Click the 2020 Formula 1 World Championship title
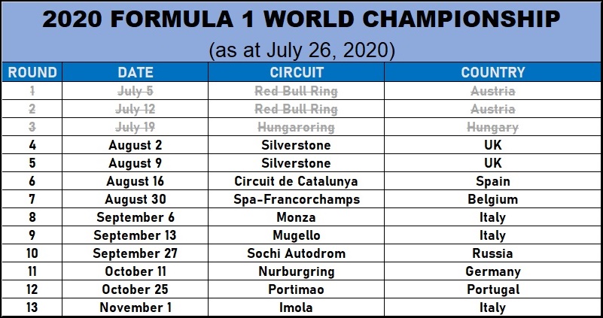Viewport: 603px width, 318px height. tap(301, 20)
